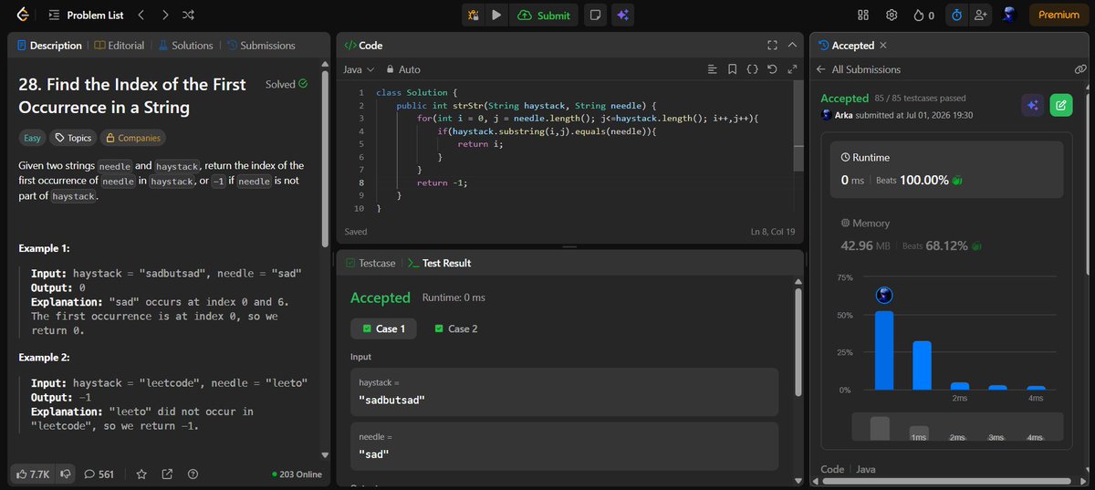
Task: Star the problem as favorite
Action: click(x=141, y=474)
